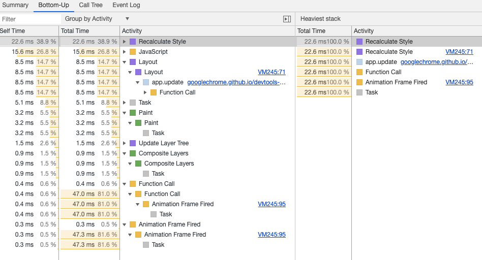This screenshot has height=260, width=482.
Task: Collapse the top-level Function Call row at 0.4 ms
Action: [124, 183]
